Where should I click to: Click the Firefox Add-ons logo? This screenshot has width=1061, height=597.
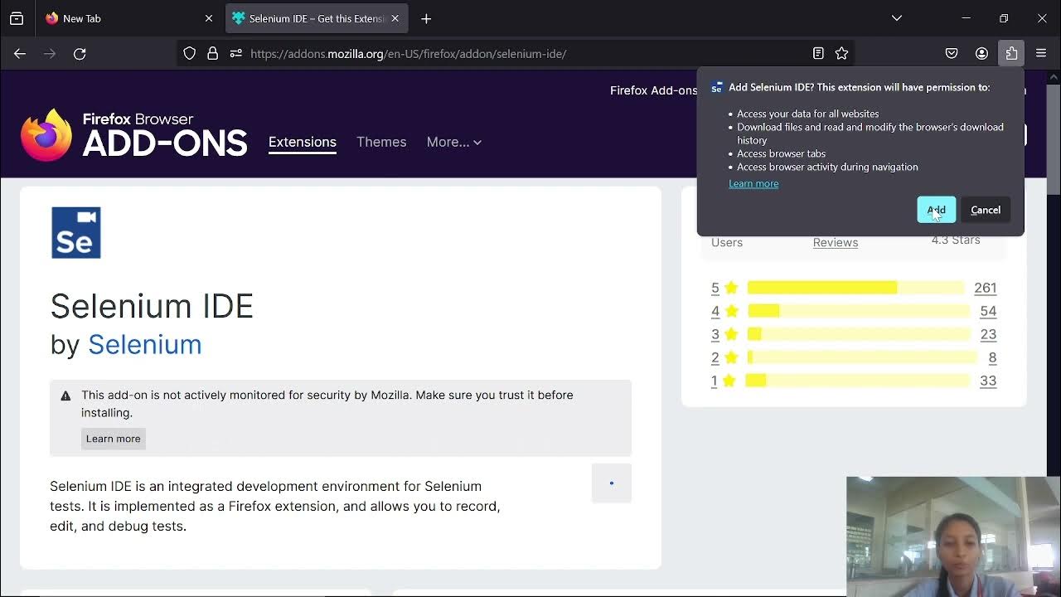(133, 135)
